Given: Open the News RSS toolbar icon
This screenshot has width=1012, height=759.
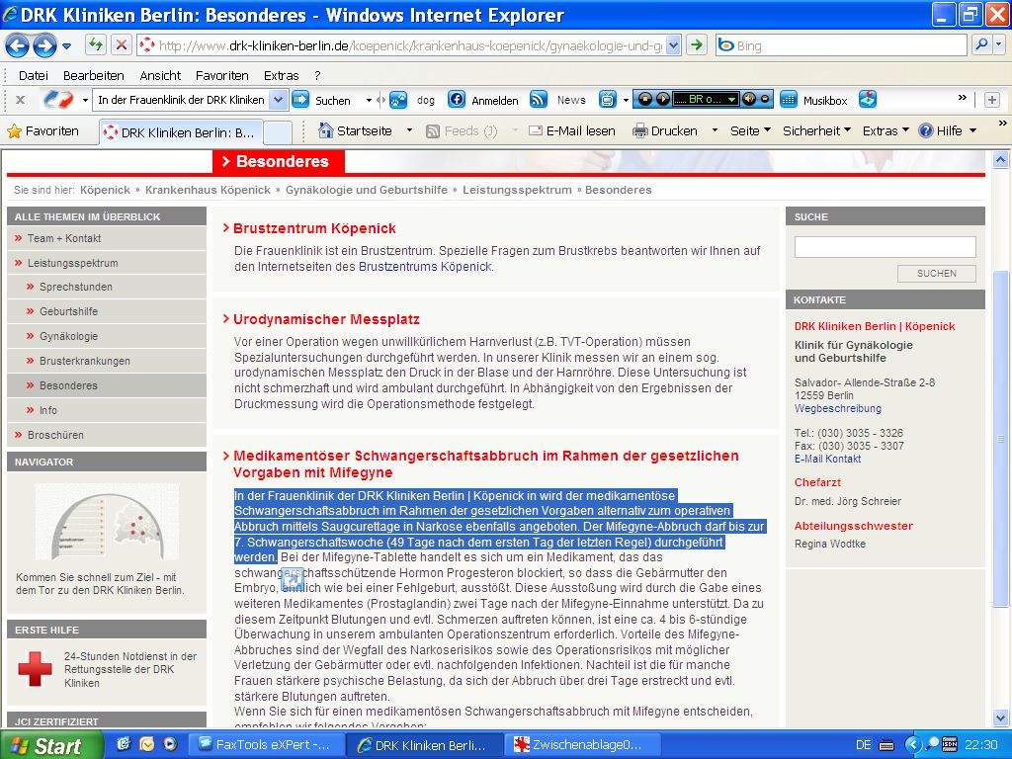Looking at the screenshot, I should click(x=539, y=100).
